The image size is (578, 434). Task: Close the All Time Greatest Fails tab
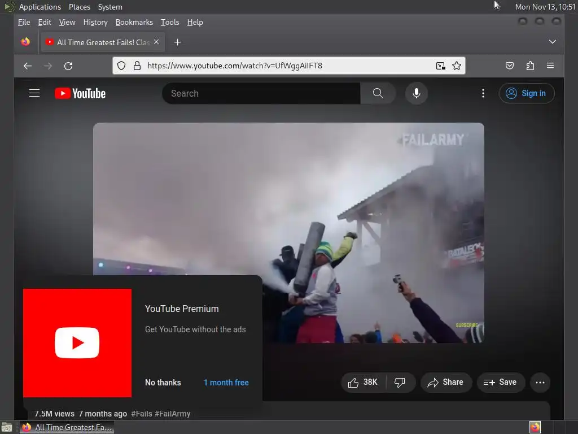coord(156,42)
